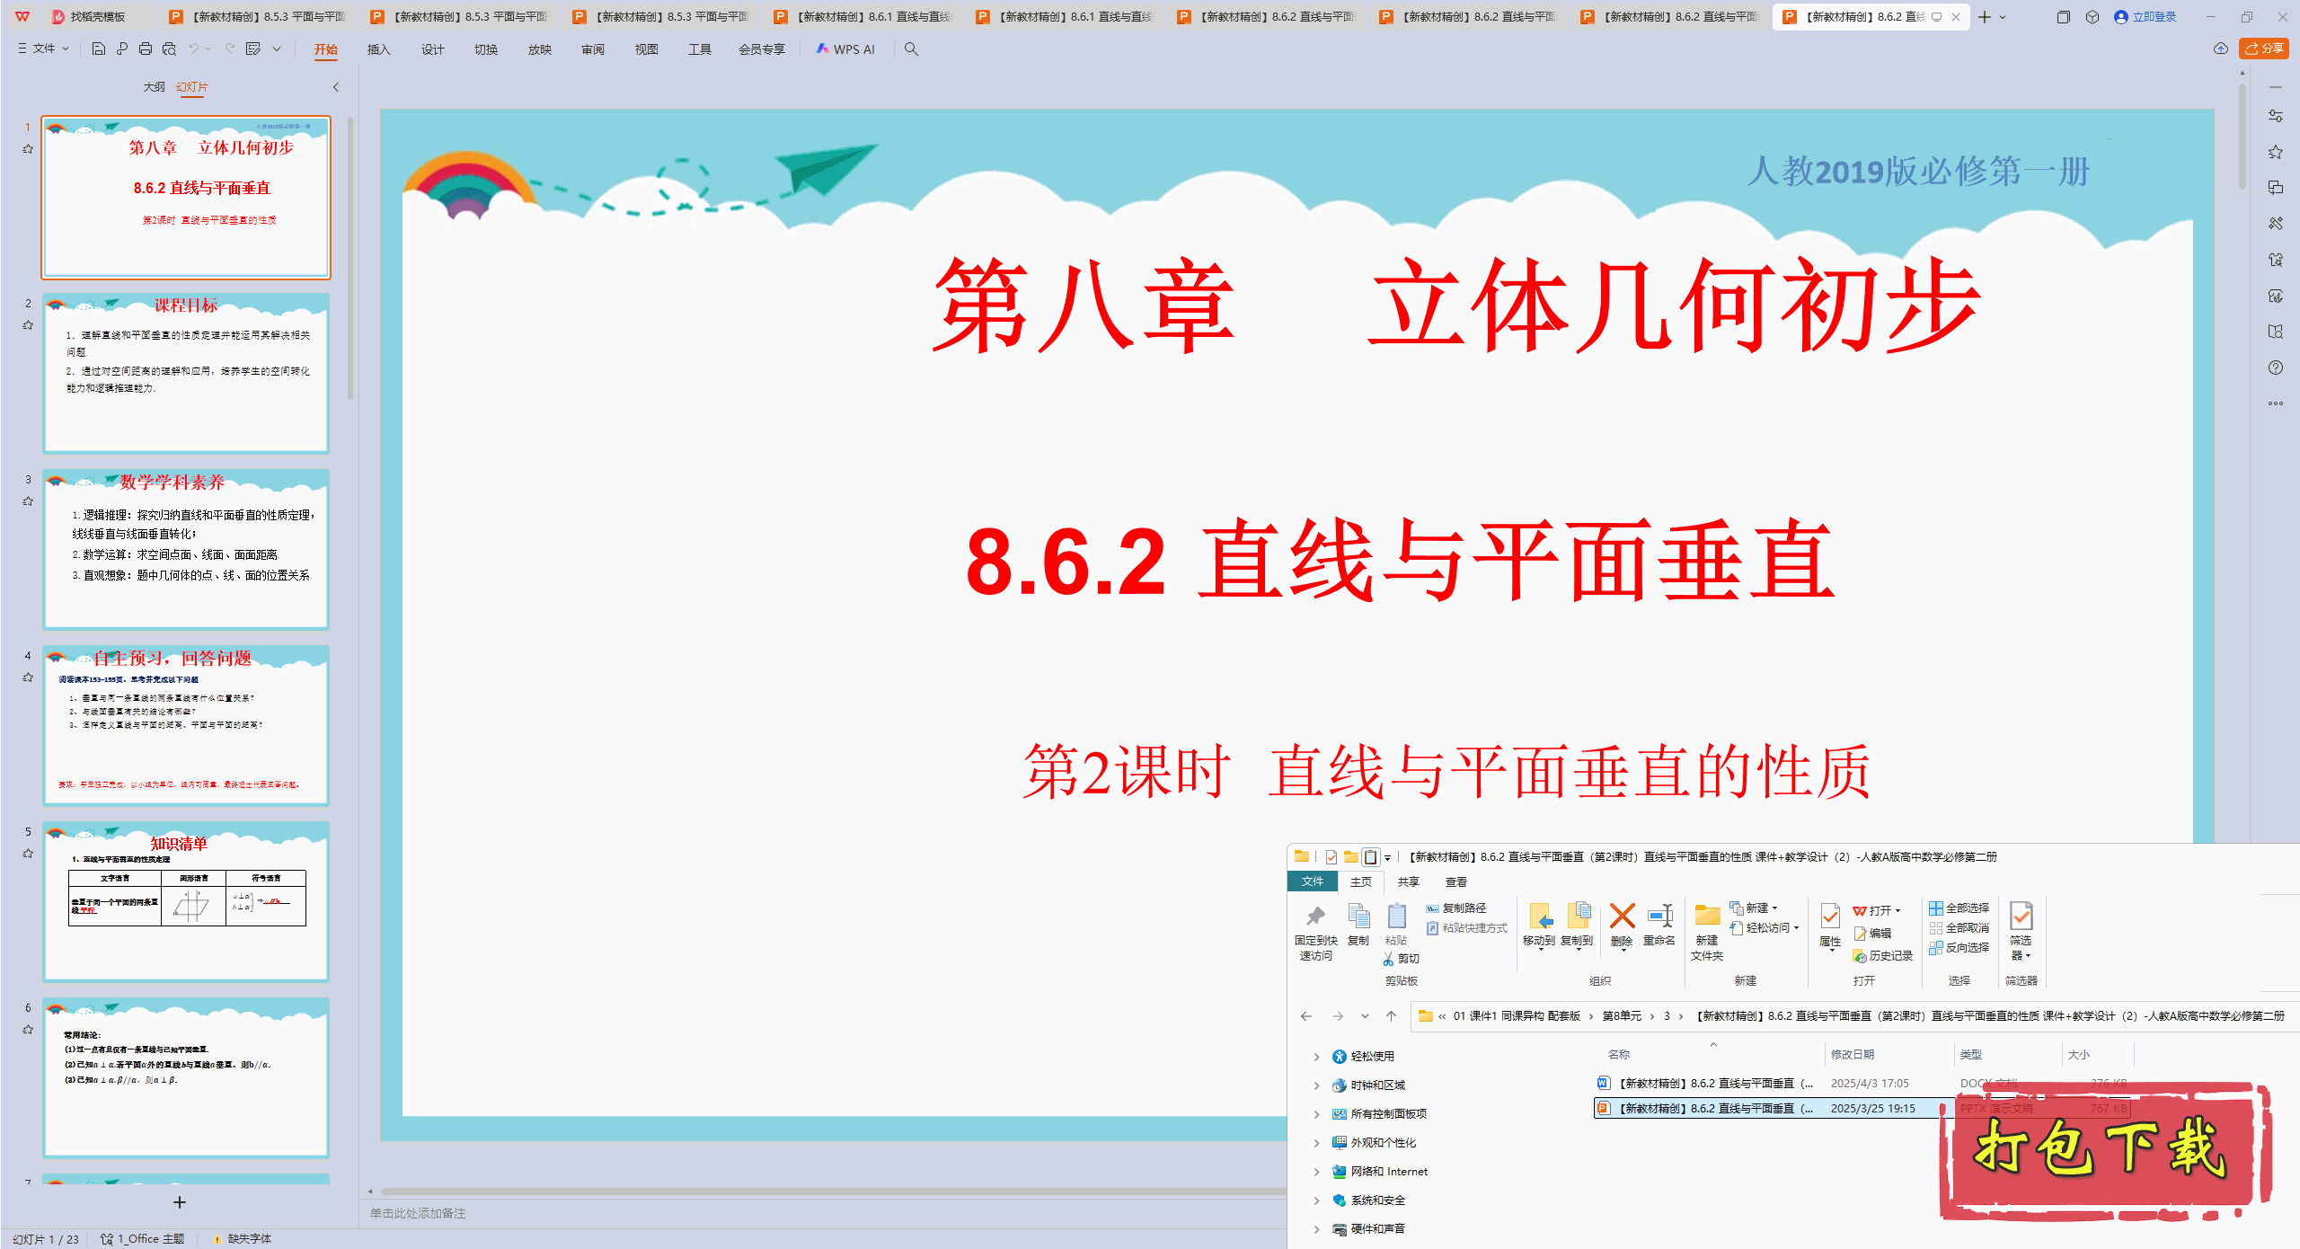Open the 放映 slideshow tab
The width and height of the screenshot is (2300, 1249).
point(540,49)
